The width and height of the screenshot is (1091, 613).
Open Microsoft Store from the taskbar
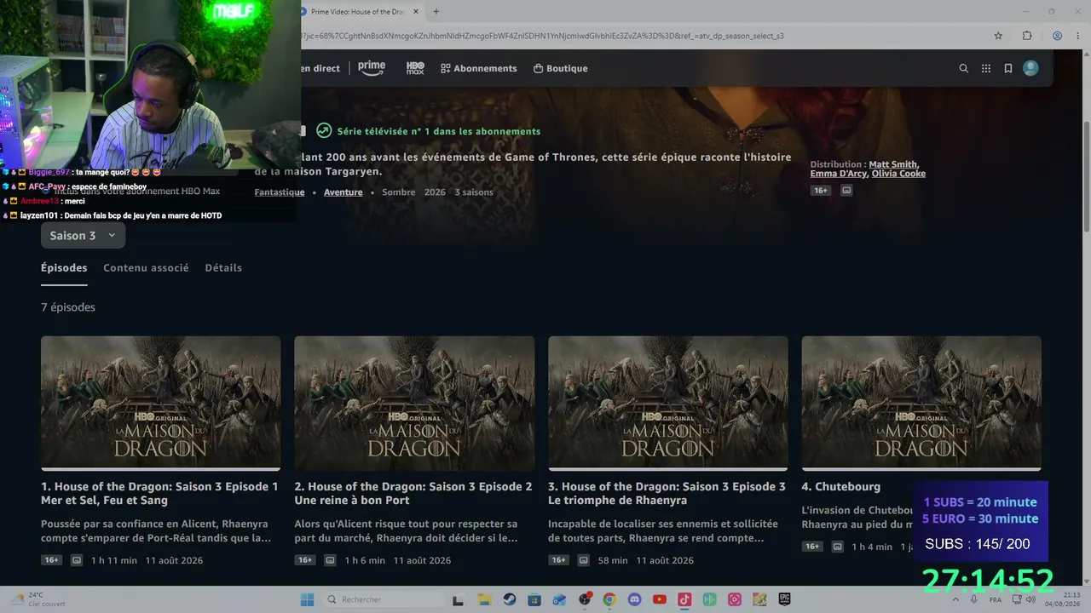pos(534,599)
